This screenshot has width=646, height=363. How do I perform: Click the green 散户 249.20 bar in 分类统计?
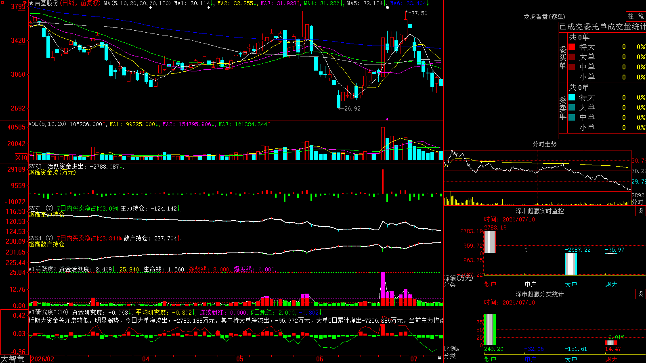[490, 330]
